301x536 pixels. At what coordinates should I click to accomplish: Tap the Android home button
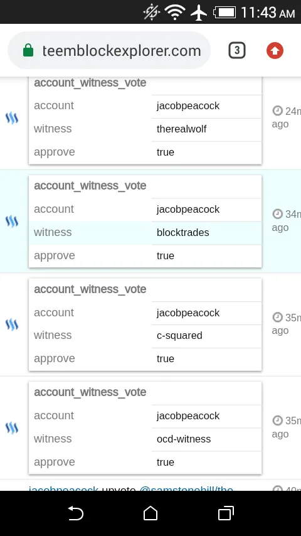pyautogui.click(x=150, y=513)
